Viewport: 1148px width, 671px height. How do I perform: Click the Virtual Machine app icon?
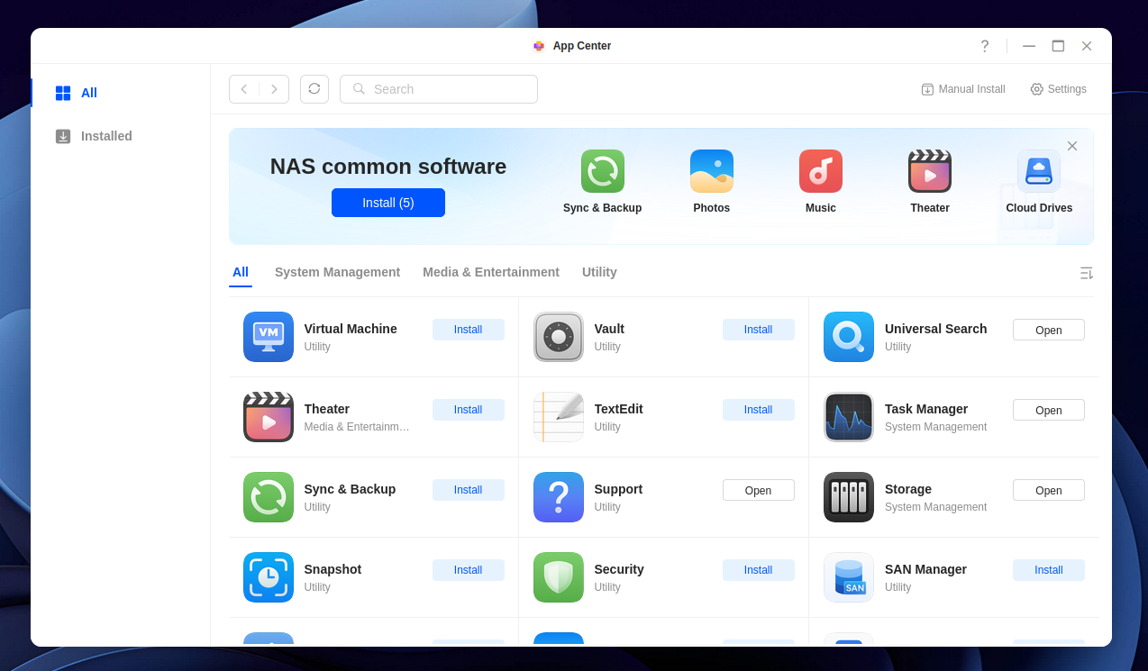268,337
